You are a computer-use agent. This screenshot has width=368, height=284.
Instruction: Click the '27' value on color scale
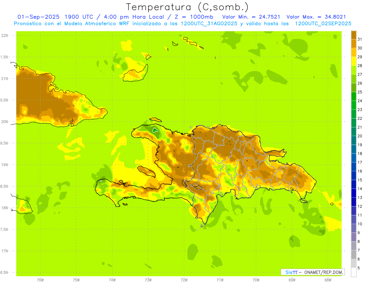click(x=360, y=74)
